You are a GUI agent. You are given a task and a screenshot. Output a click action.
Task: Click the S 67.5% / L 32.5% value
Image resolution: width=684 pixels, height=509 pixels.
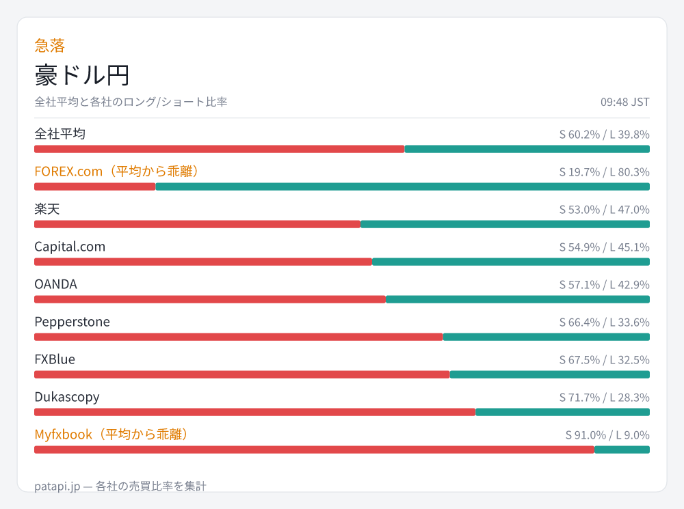(x=604, y=359)
